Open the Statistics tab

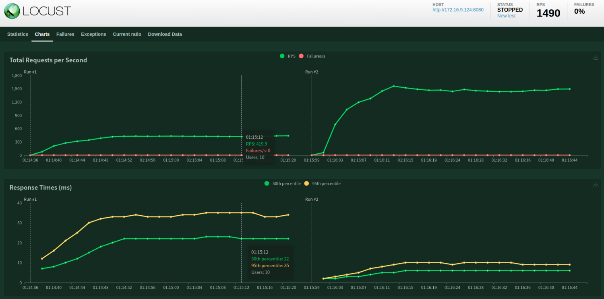coord(18,34)
